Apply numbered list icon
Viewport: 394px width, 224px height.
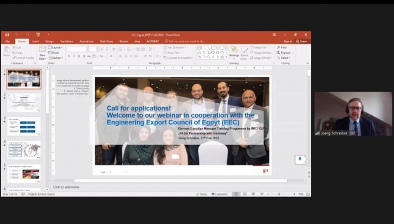[x=129, y=50]
